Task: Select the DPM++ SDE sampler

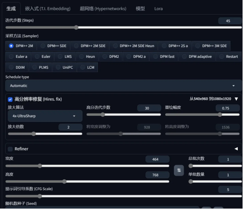Action: point(54,46)
